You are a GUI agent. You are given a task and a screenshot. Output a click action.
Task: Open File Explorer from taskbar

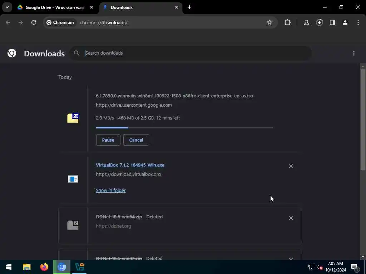[x=26, y=267]
